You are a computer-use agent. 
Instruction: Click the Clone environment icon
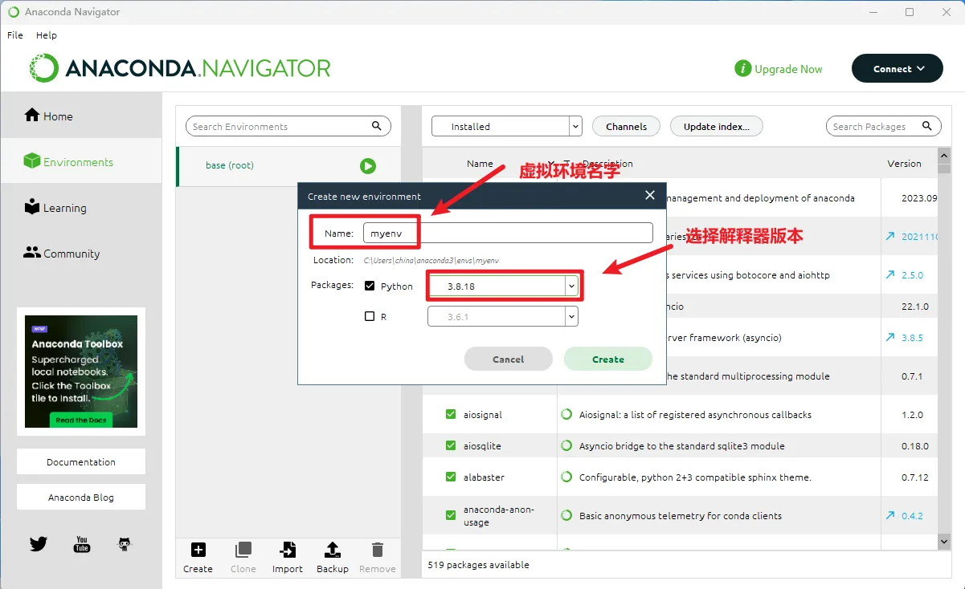[x=243, y=550]
